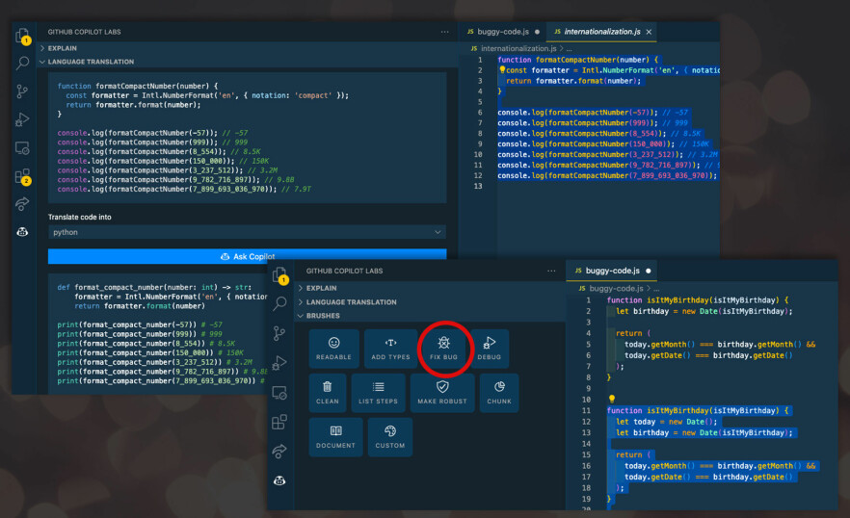
Task: Open Live Share icon in back window sidebar
Action: pyautogui.click(x=22, y=204)
